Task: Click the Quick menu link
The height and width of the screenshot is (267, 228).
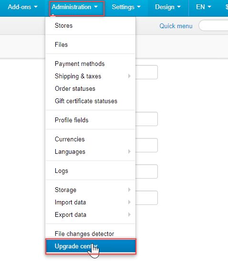Action: coord(176,26)
